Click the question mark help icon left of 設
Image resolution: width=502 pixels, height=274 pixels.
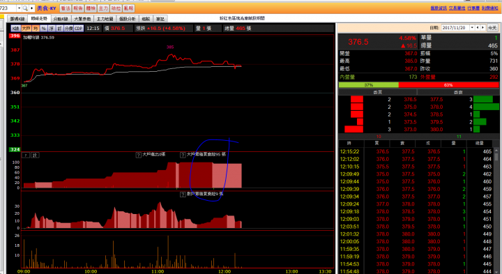pos(26,155)
